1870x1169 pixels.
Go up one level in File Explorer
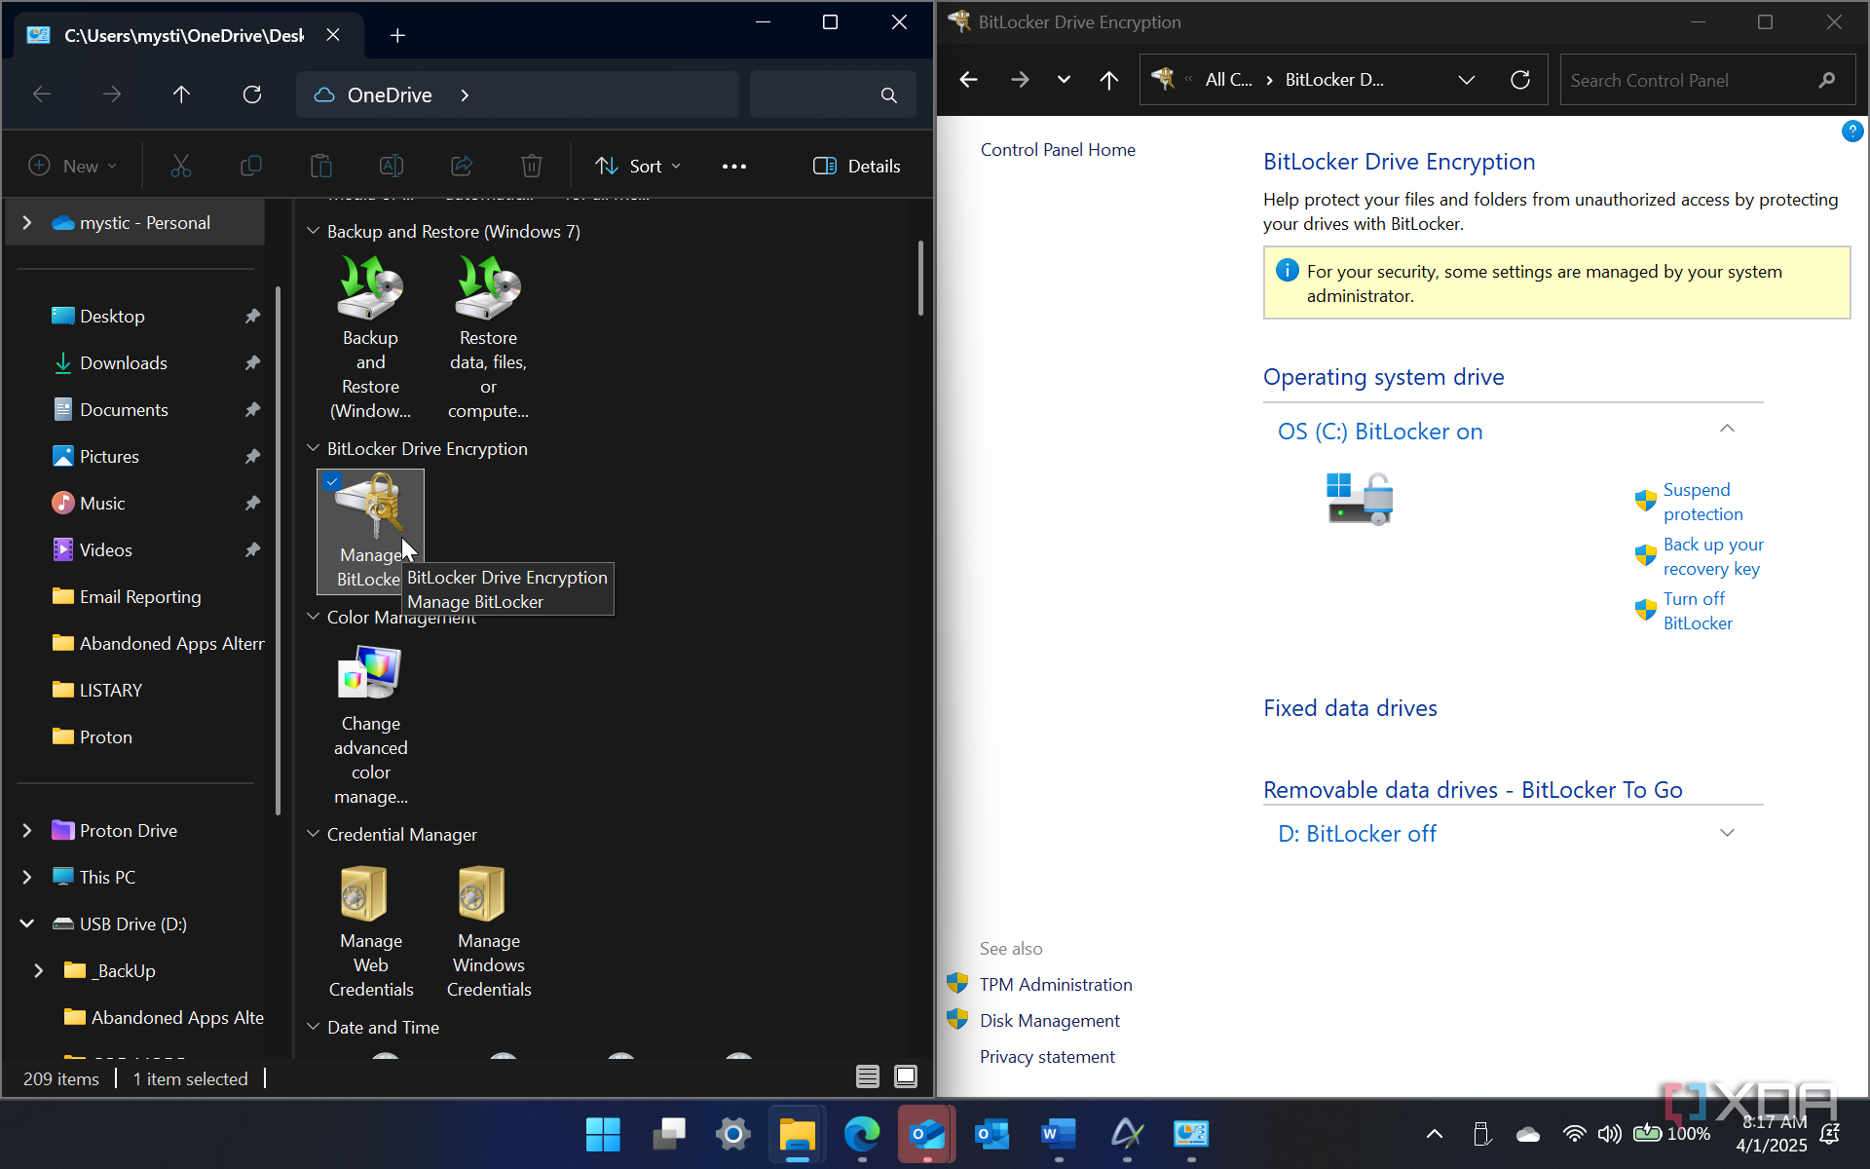[181, 94]
